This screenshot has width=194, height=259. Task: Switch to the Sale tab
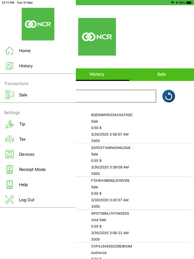point(162,74)
